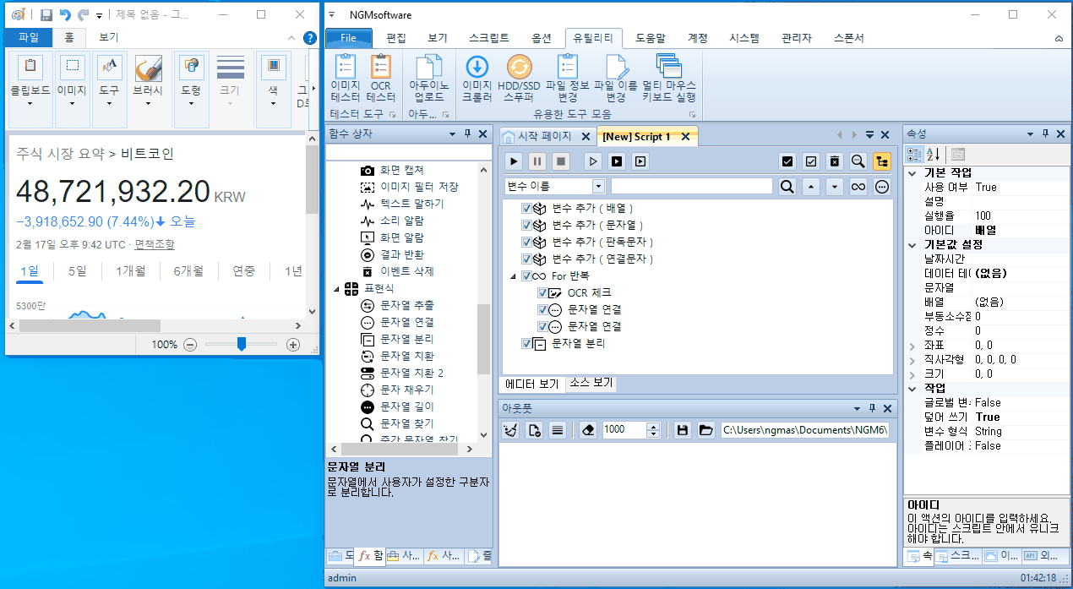Image resolution: width=1073 pixels, height=589 pixels.
Task: Expand the 직사각형 property row
Action: (x=912, y=360)
